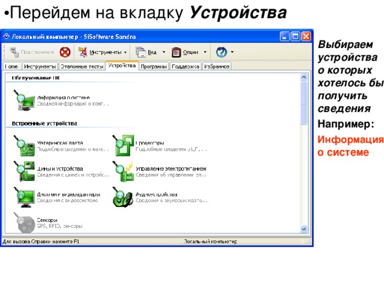384x288 pixels.
Task: Open the Сенсоры module icon
Action: tap(24, 223)
